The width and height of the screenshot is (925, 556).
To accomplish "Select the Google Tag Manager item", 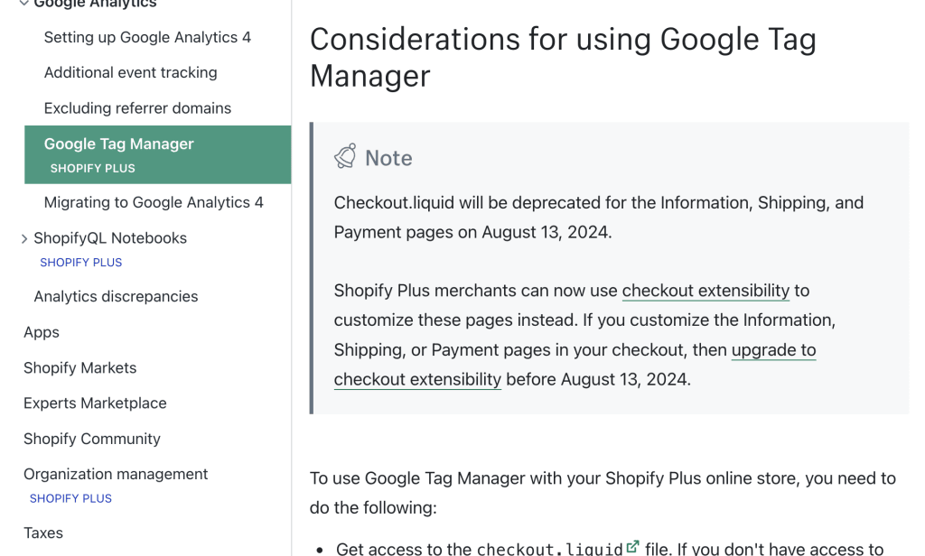I will pos(157,154).
